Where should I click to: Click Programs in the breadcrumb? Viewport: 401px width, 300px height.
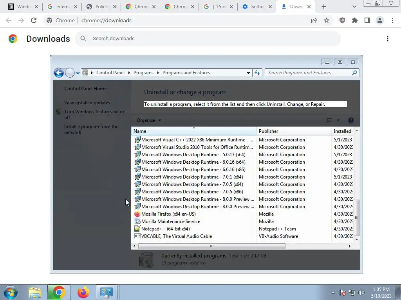point(143,73)
